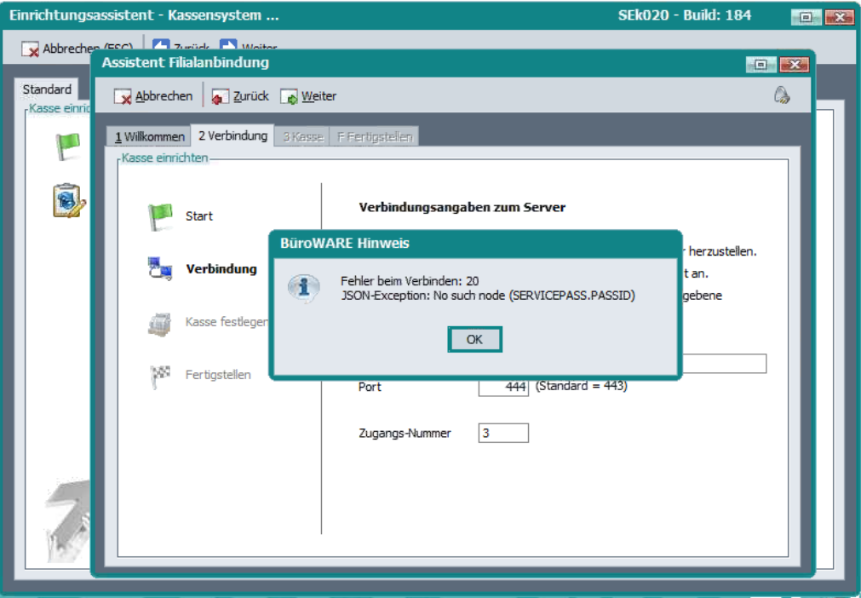Click the Kasse festlegen cash register icon
The width and height of the screenshot is (861, 598).
(160, 323)
